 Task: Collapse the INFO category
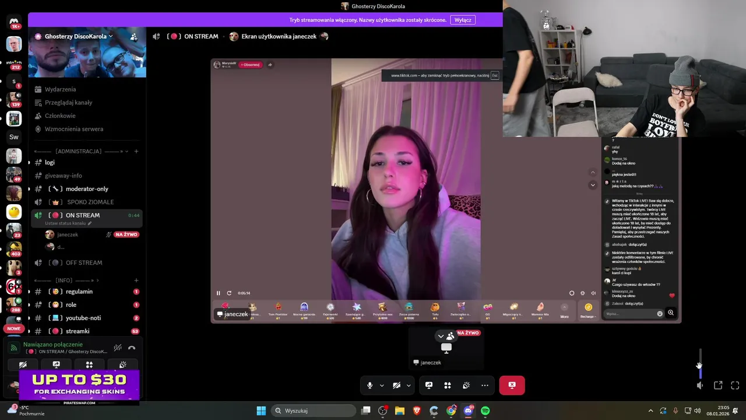[x=67, y=281]
